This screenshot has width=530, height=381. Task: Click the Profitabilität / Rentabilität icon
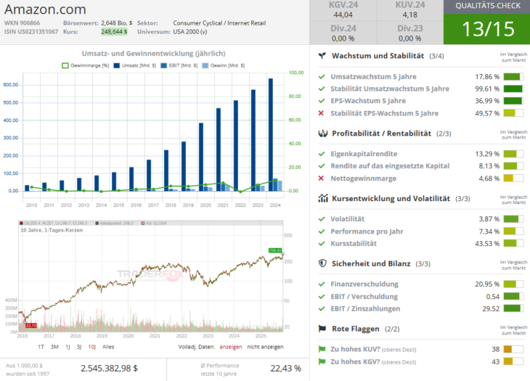pos(322,134)
